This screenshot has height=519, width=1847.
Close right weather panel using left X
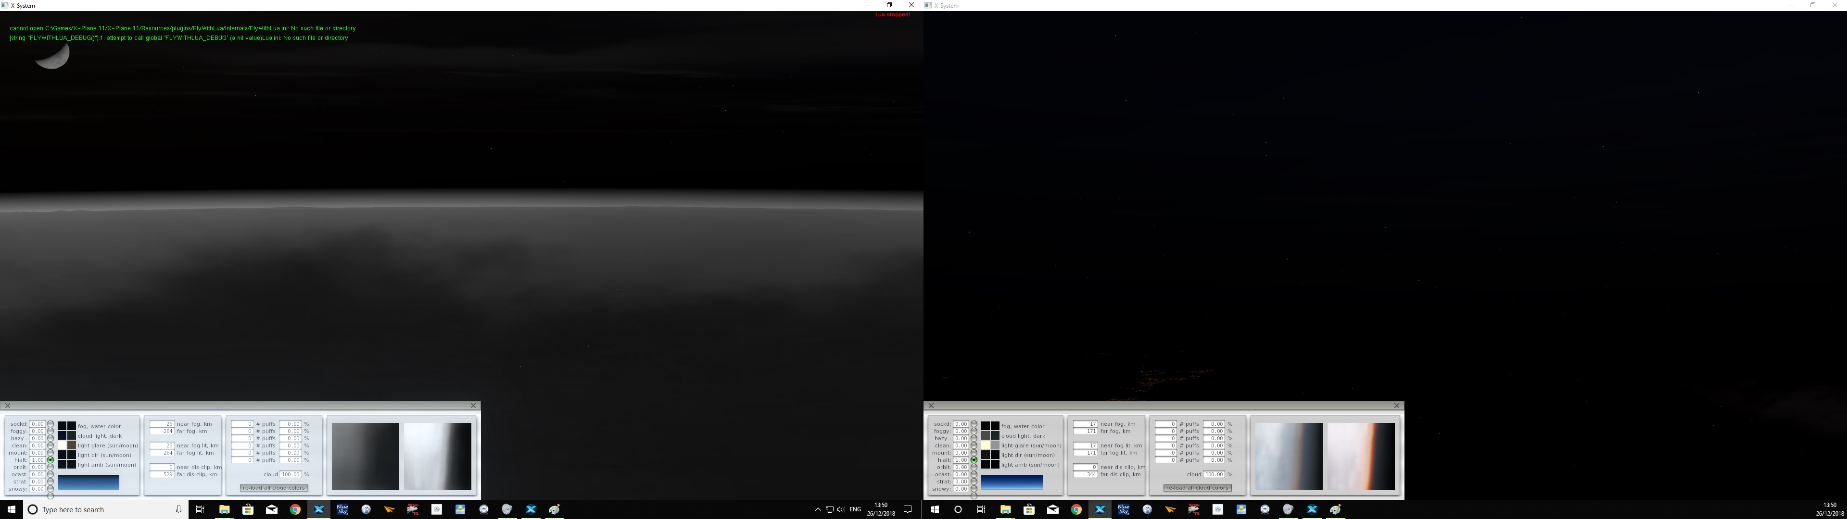pos(931,406)
